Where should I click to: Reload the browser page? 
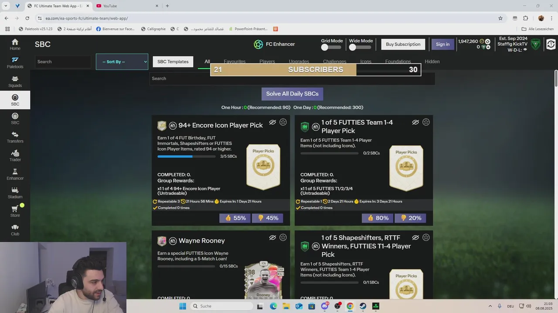(27, 18)
